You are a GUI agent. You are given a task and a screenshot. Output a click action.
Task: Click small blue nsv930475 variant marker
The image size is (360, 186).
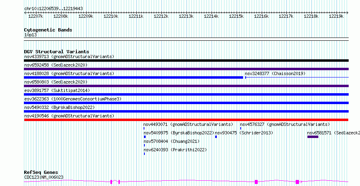[216, 137]
